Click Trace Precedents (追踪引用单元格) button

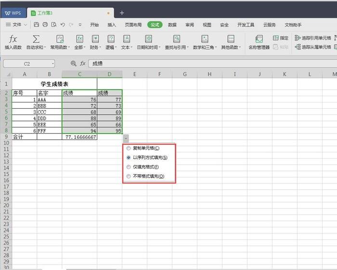tap(313, 38)
